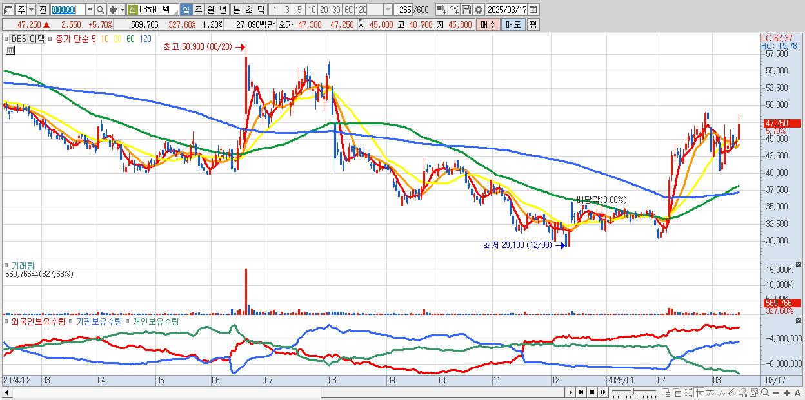Select the 분 minute period tab
Viewport: 805px width, 400px height.
236,10
